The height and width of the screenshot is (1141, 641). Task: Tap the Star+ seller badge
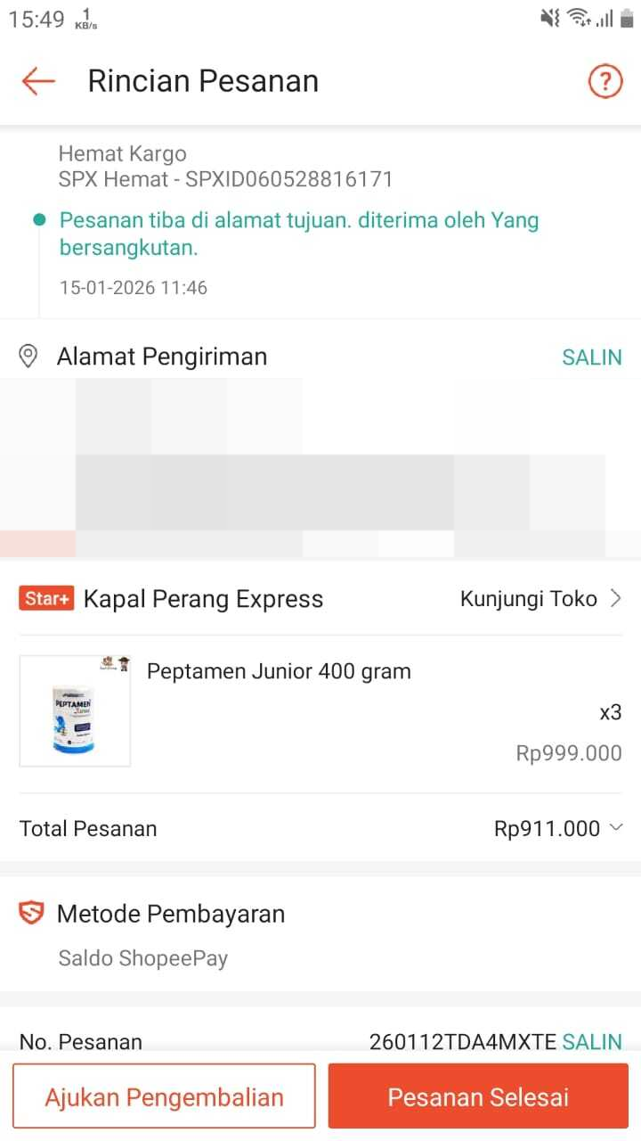[45, 599]
